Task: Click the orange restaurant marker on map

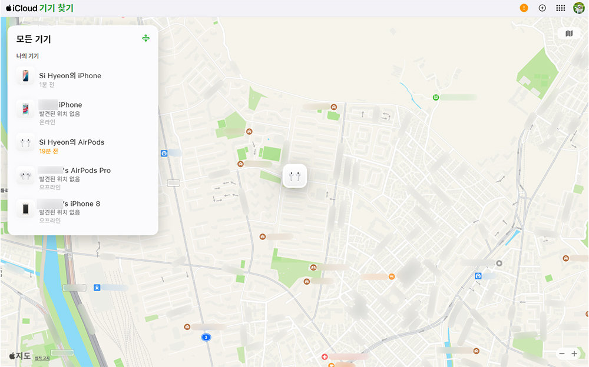Action: 392,276
